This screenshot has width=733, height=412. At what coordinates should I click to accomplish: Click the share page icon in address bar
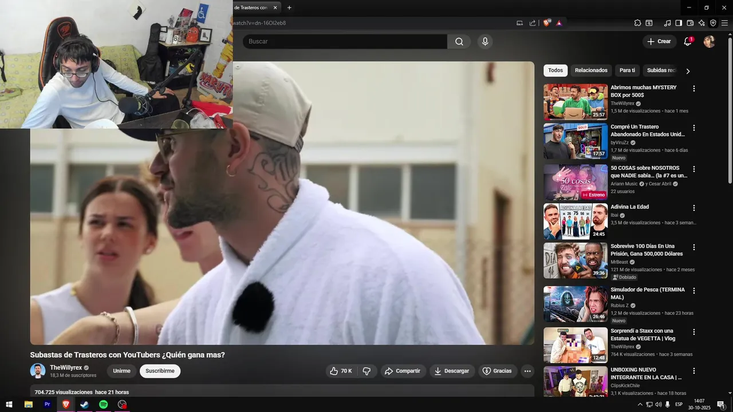[533, 23]
